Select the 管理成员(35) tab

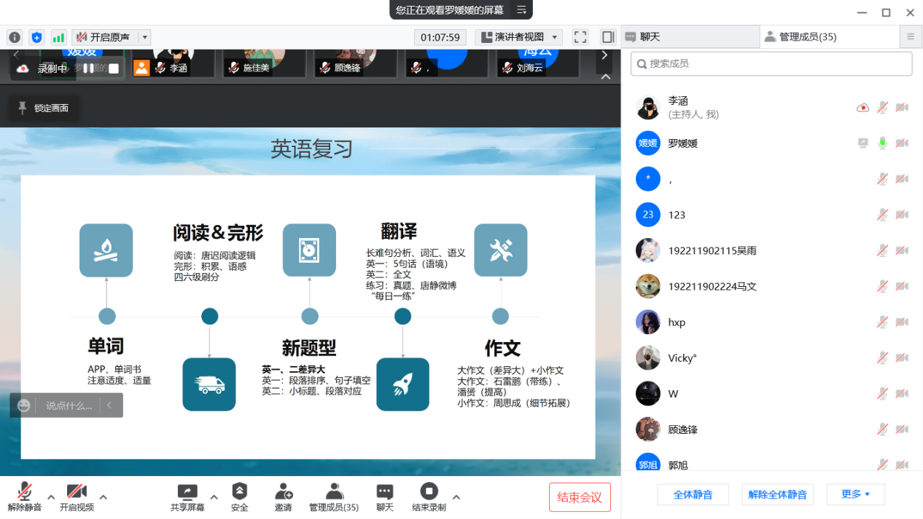click(x=808, y=37)
